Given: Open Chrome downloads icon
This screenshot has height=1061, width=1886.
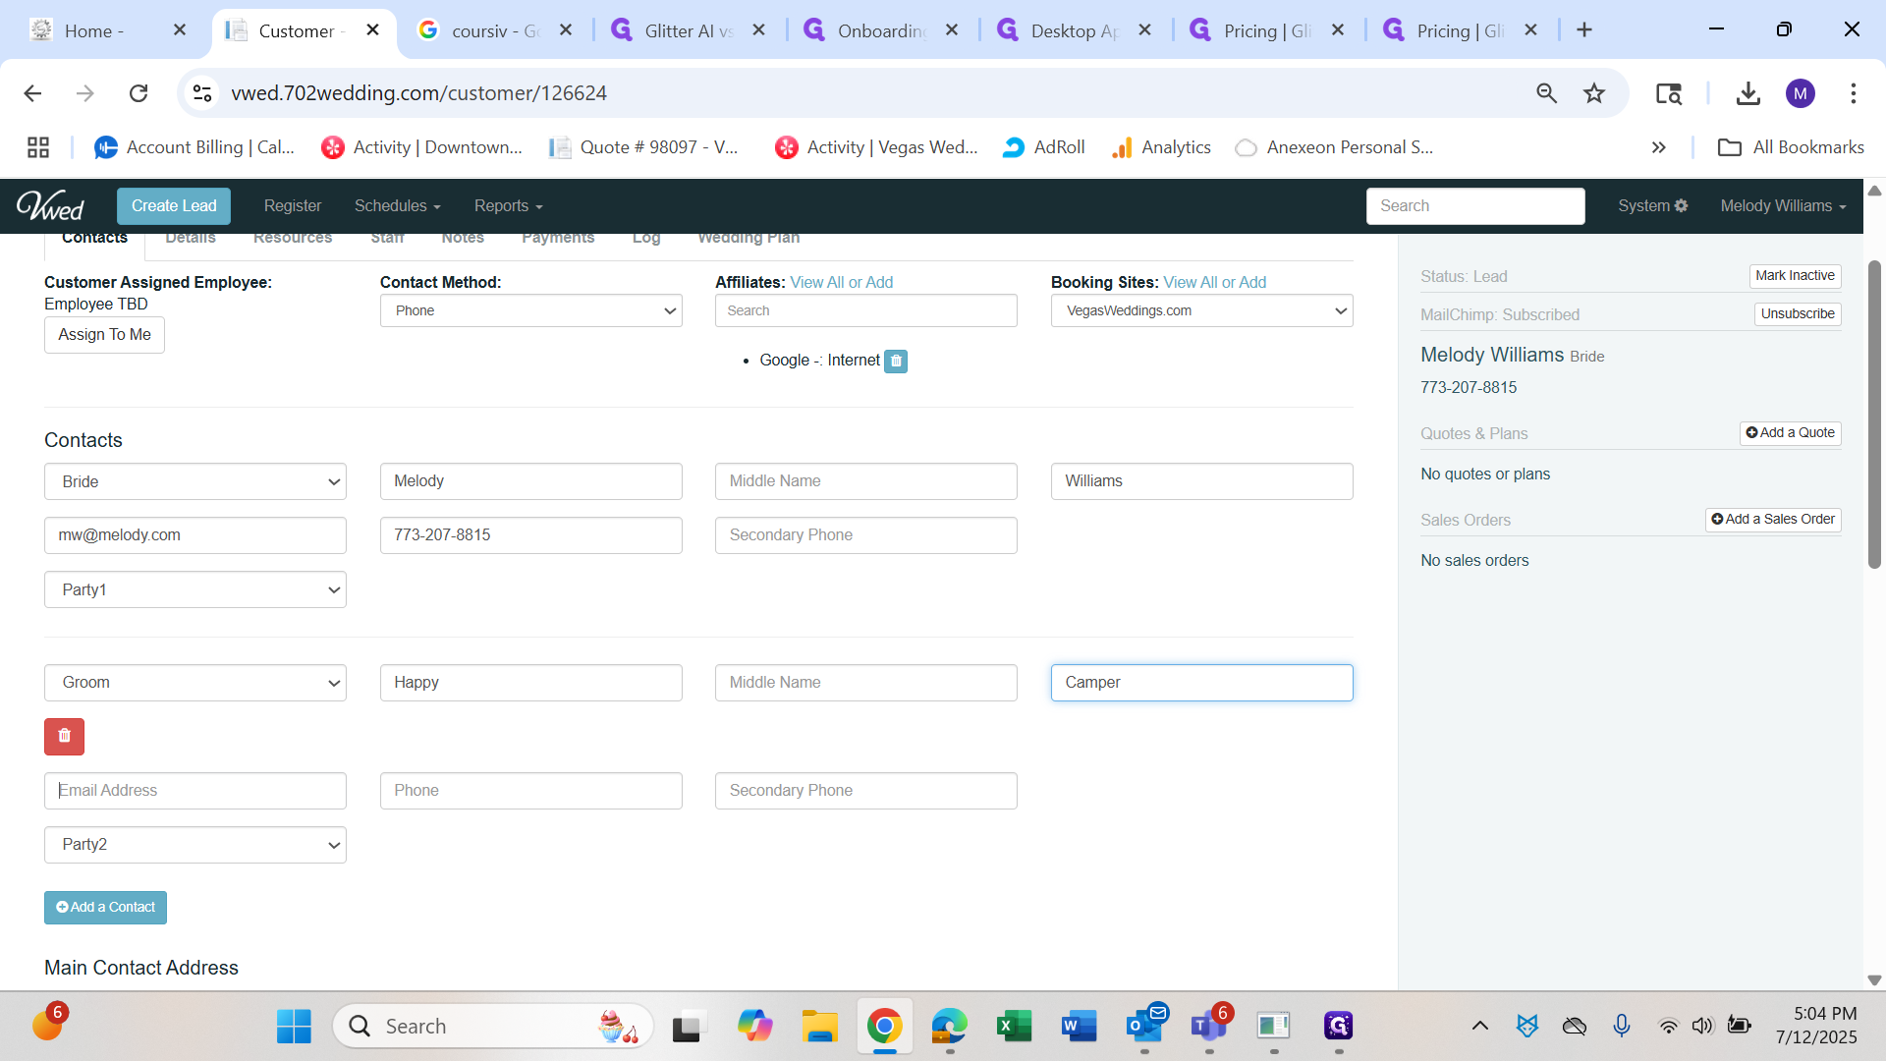Looking at the screenshot, I should coord(1747,93).
